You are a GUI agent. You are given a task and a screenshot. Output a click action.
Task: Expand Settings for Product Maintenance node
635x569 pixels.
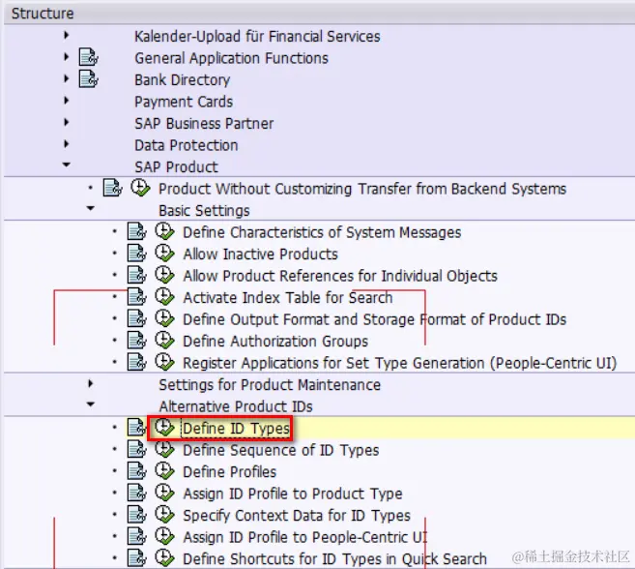91,383
